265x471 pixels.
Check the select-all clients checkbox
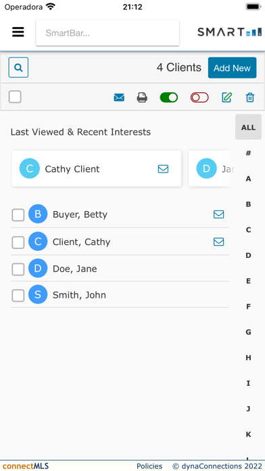pyautogui.click(x=15, y=97)
